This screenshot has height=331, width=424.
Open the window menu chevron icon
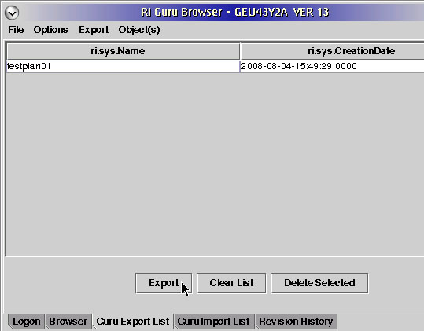pos(12,13)
